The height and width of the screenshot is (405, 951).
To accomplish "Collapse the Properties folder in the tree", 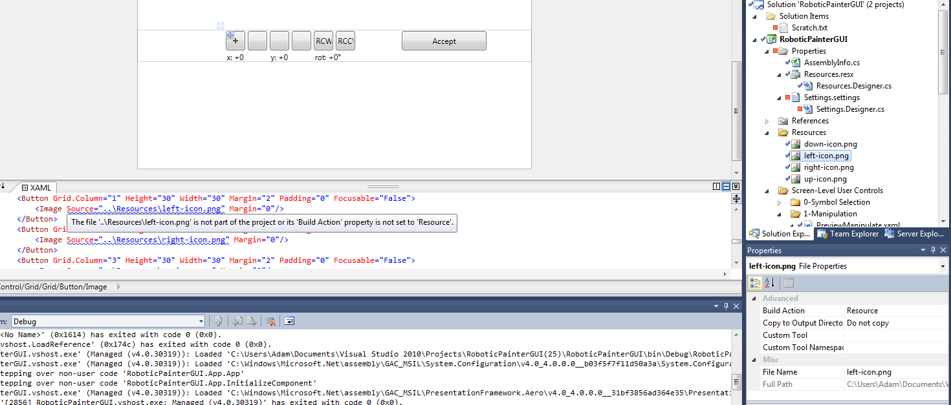I will 767,51.
